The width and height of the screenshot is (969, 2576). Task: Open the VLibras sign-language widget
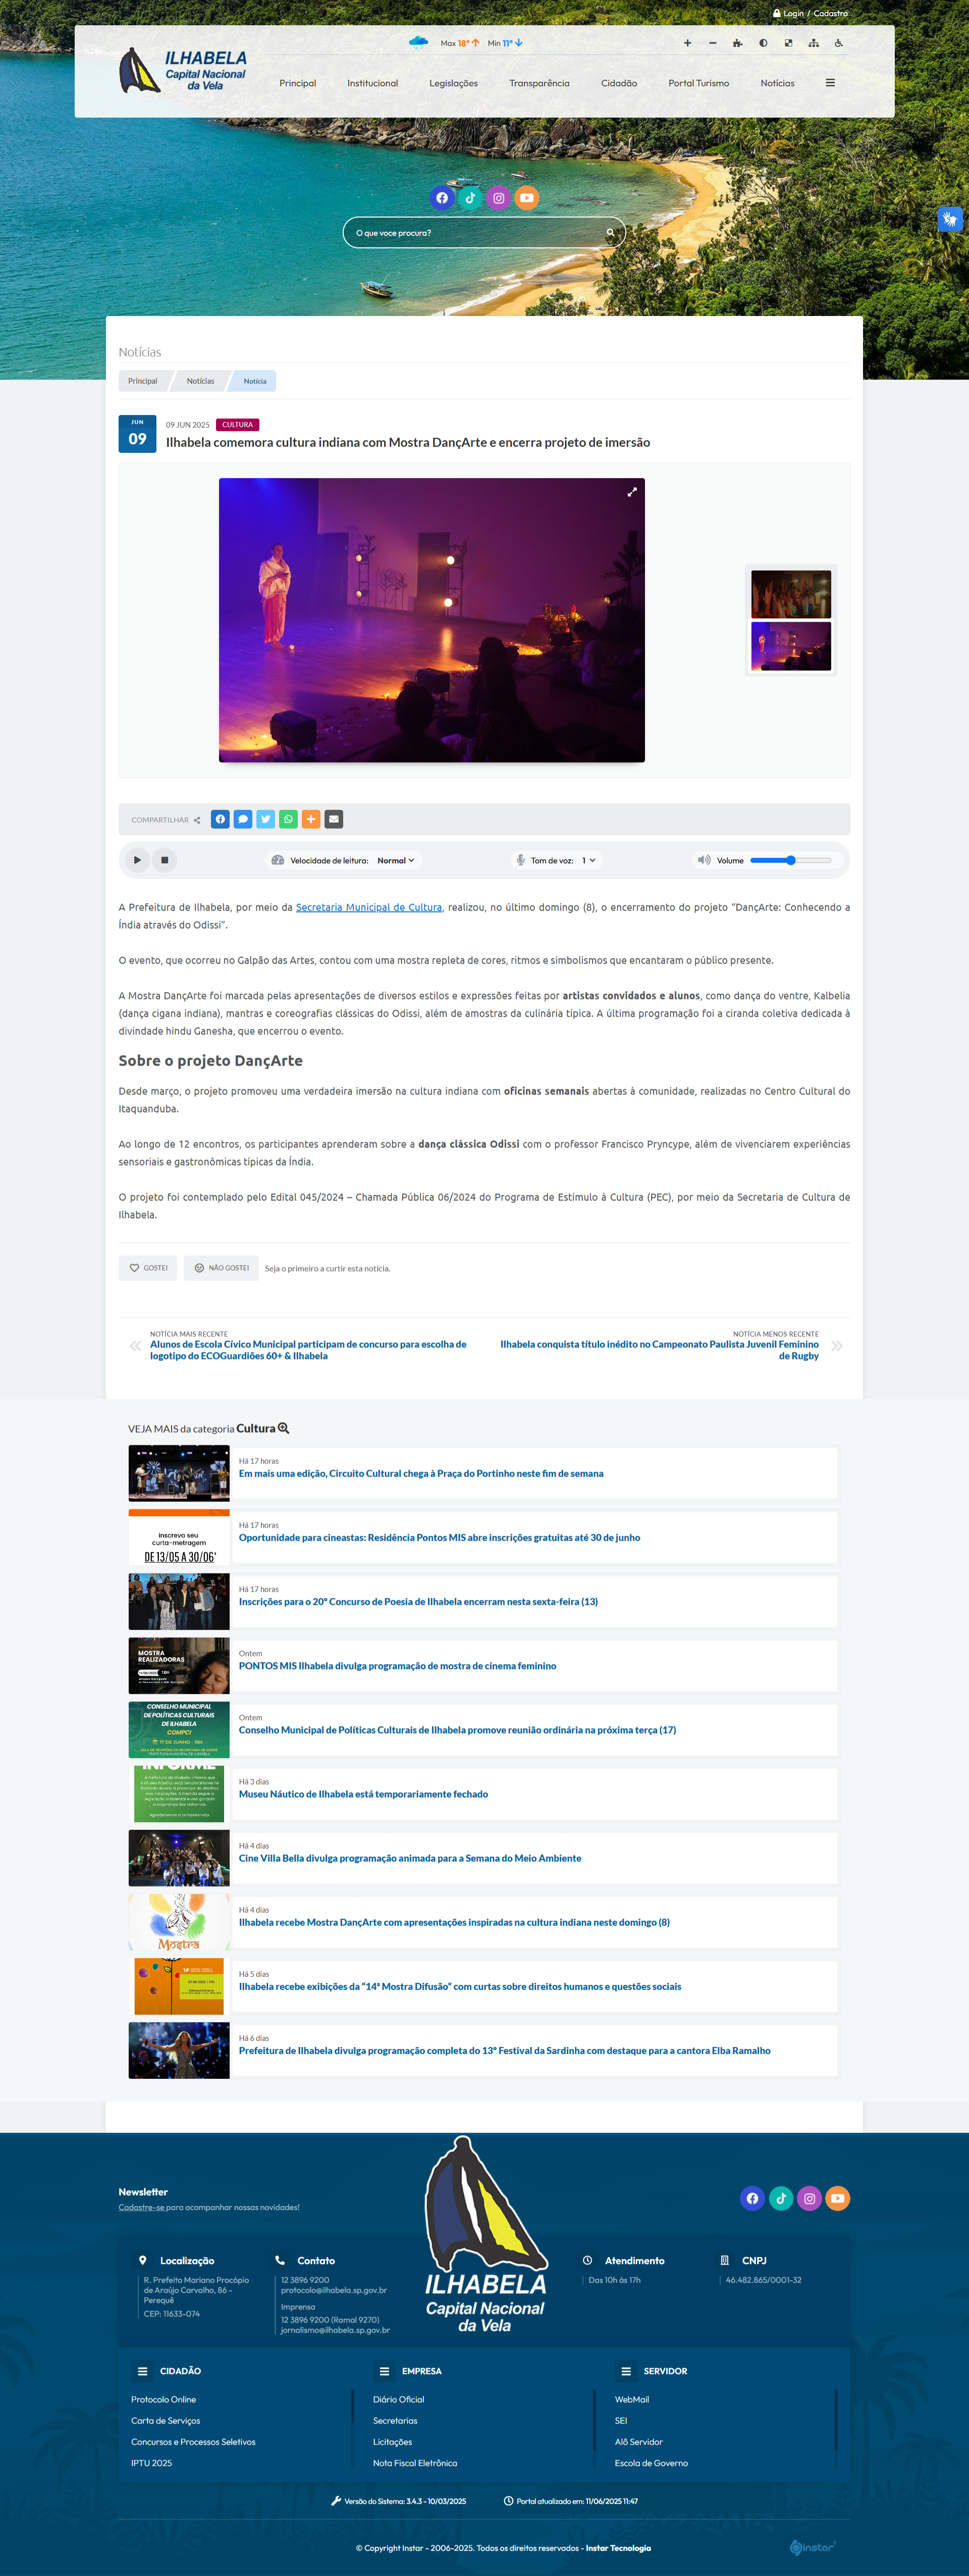[950, 219]
